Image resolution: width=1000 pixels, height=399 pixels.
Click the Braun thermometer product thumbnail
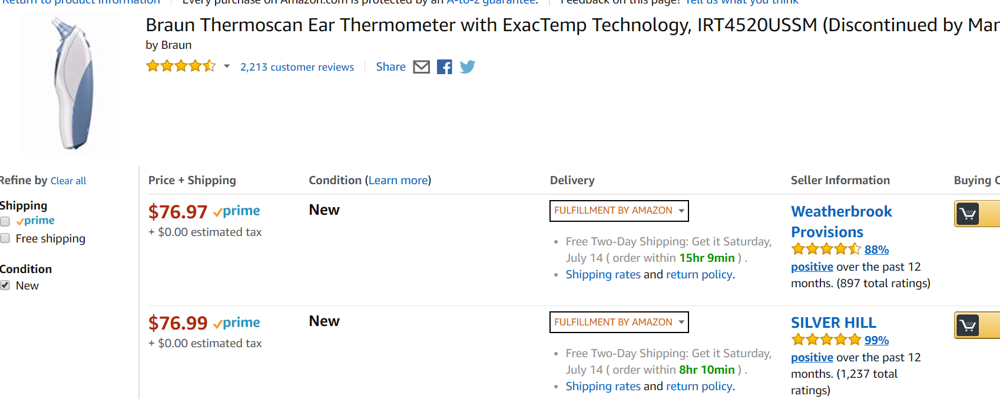tap(71, 84)
